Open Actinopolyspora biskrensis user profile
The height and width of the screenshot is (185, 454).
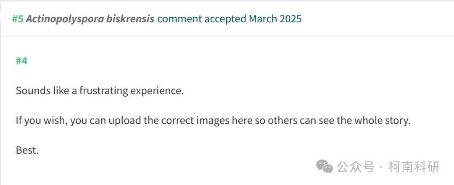coord(90,19)
